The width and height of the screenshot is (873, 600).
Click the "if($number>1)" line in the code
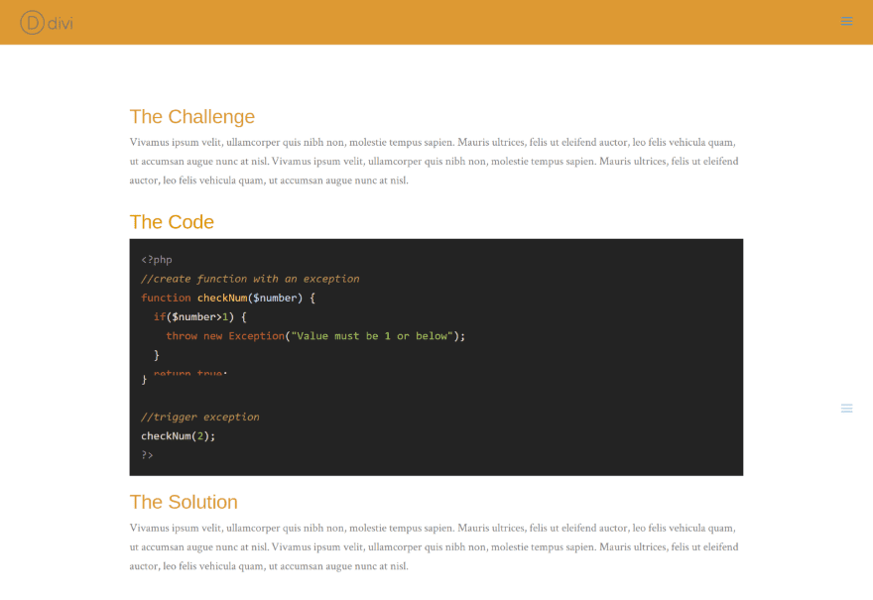(199, 316)
